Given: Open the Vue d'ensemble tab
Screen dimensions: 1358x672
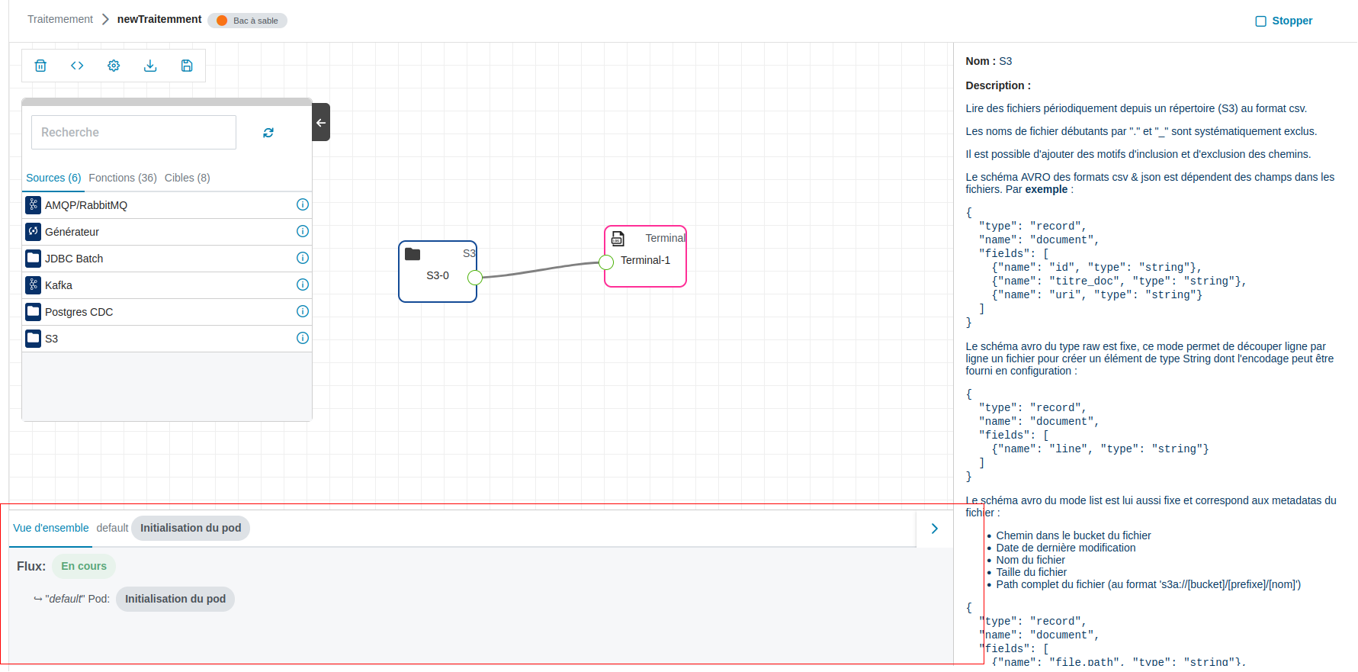Looking at the screenshot, I should 50,528.
